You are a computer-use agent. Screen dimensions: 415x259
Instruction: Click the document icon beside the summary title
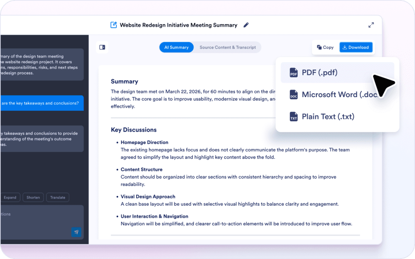114,25
